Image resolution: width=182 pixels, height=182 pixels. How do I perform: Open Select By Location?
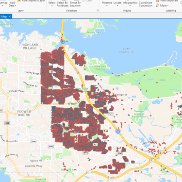75,4
